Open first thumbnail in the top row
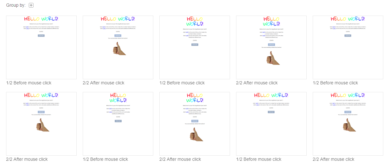This screenshot has width=390, height=163. point(41,47)
